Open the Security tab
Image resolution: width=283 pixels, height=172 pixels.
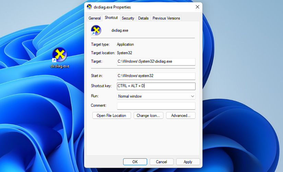pyautogui.click(x=128, y=18)
